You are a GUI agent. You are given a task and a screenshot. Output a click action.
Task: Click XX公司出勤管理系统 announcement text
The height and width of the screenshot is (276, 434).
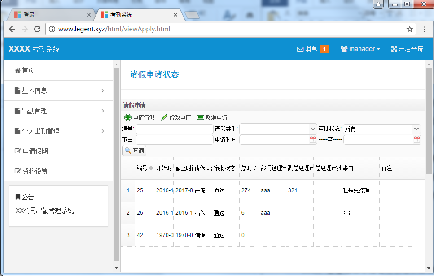[44, 211]
